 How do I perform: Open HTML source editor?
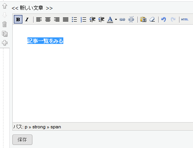pos(185,19)
